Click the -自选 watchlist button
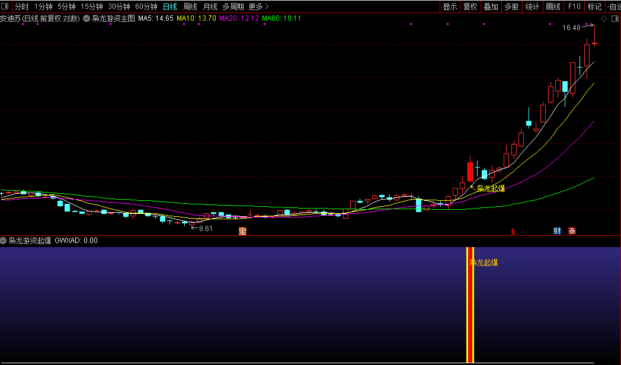This screenshot has height=365, width=621. [613, 7]
